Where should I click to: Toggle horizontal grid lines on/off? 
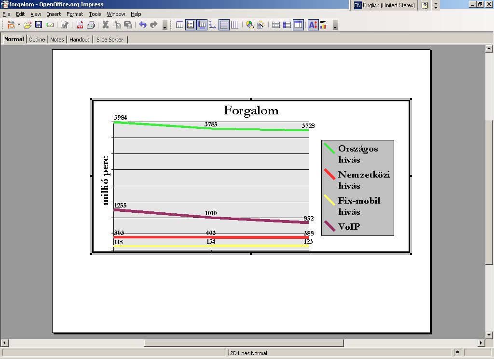click(x=224, y=25)
